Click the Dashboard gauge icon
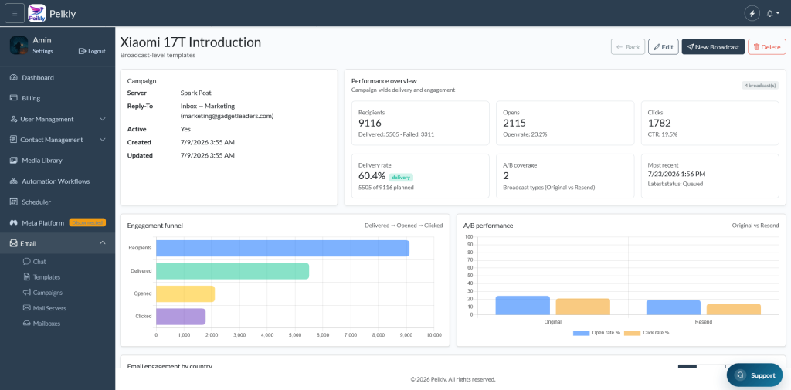The image size is (791, 390). pos(14,78)
